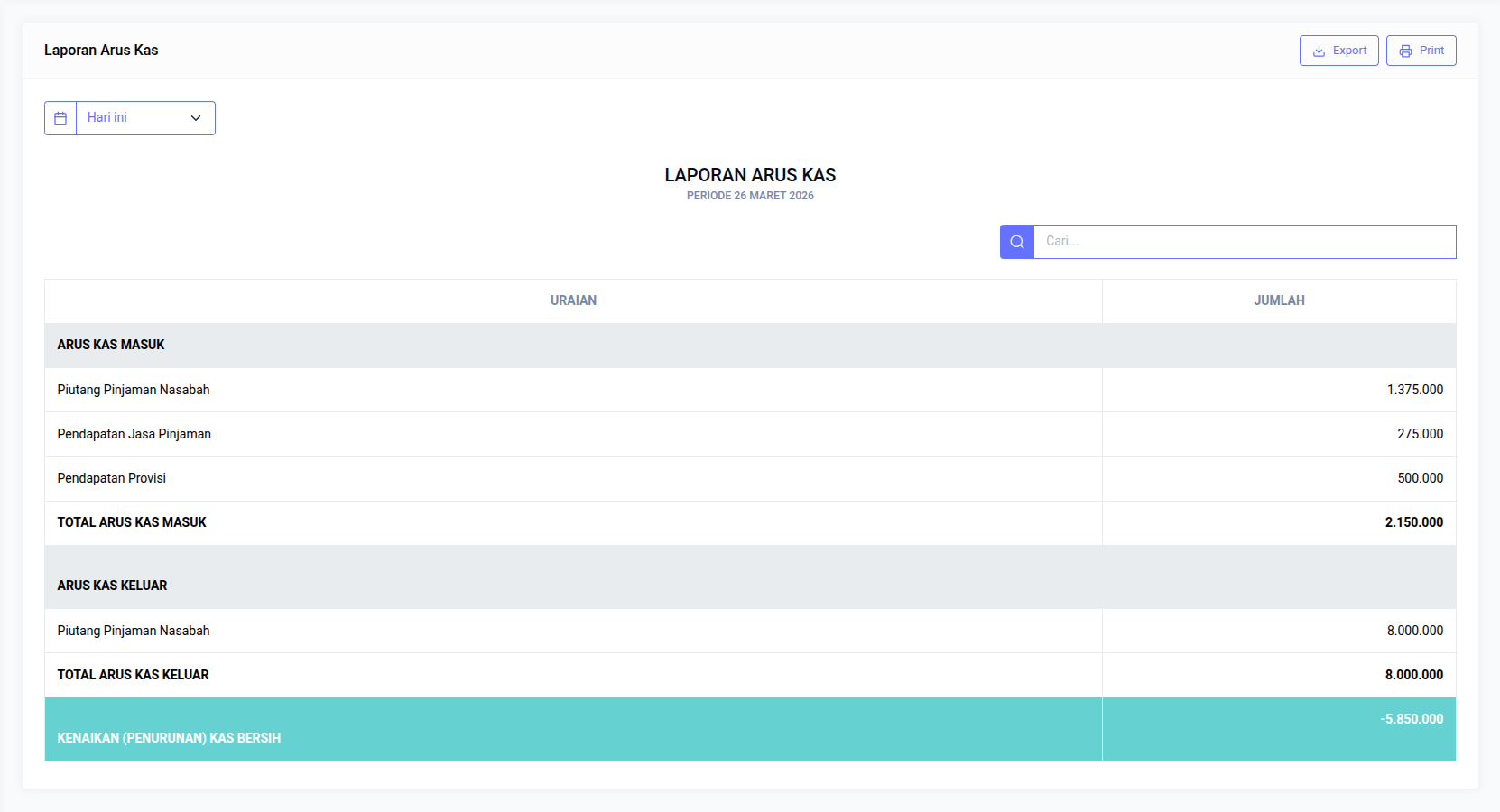Click the calendar icon beside Hari ini

60,118
